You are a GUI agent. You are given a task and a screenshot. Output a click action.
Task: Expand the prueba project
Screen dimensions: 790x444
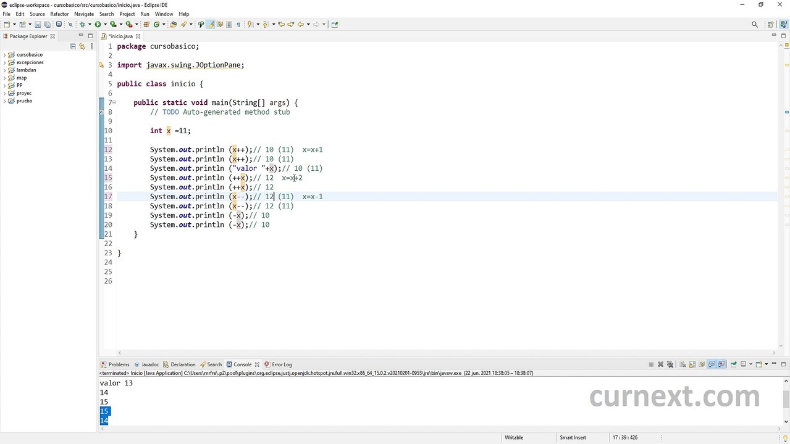pyautogui.click(x=4, y=101)
